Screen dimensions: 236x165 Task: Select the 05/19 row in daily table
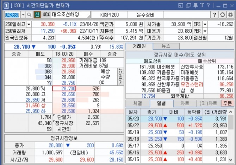coord(177,132)
